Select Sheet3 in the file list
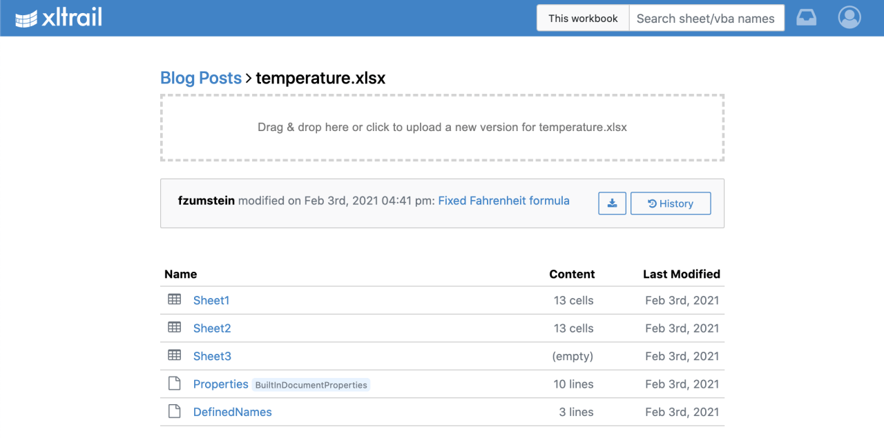 tap(212, 356)
